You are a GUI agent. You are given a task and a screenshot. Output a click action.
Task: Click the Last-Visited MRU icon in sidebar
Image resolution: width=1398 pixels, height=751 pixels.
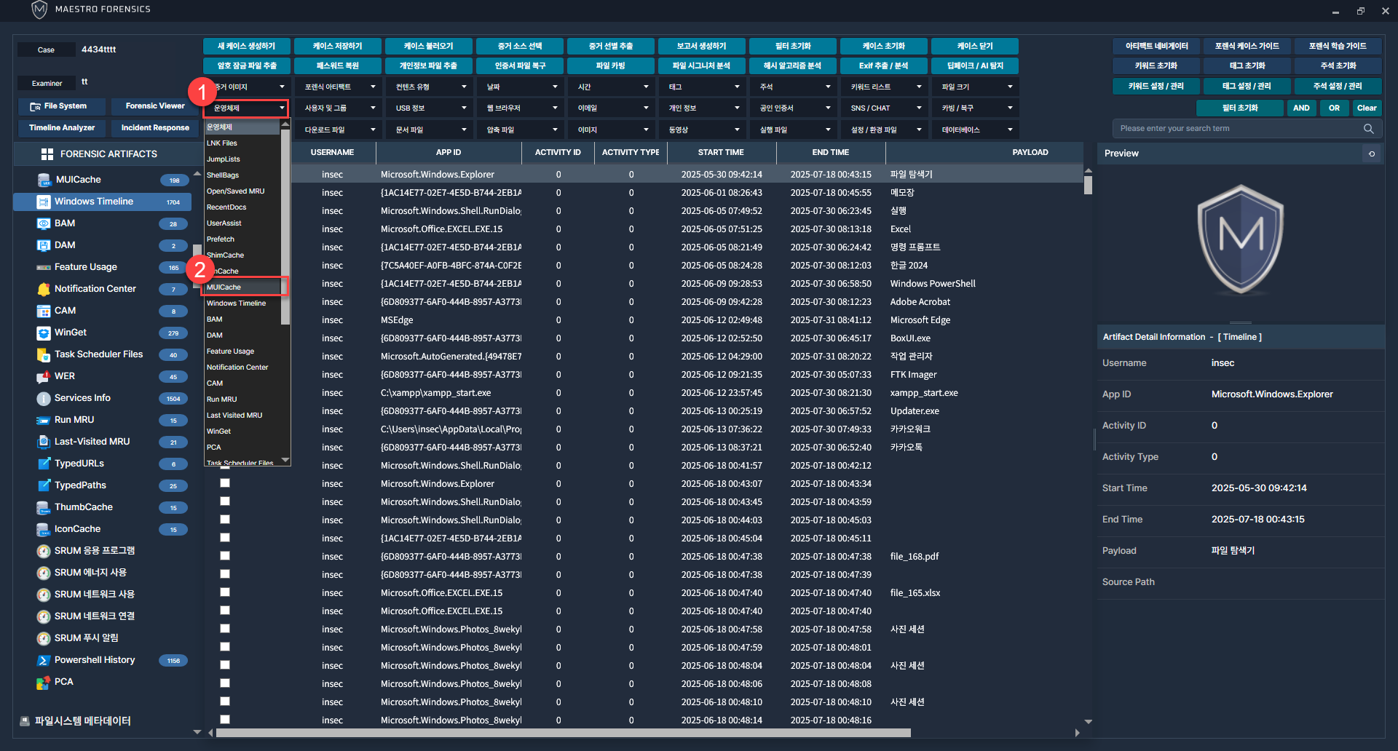pos(44,442)
